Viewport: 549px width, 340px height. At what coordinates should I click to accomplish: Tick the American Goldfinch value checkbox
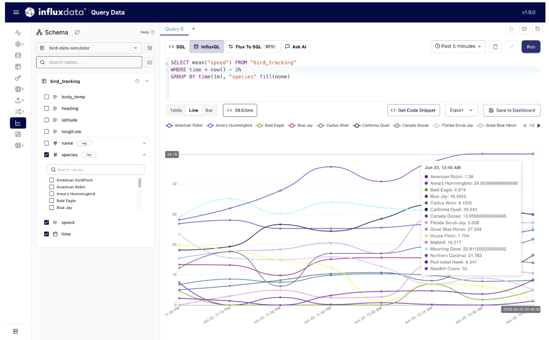point(52,180)
